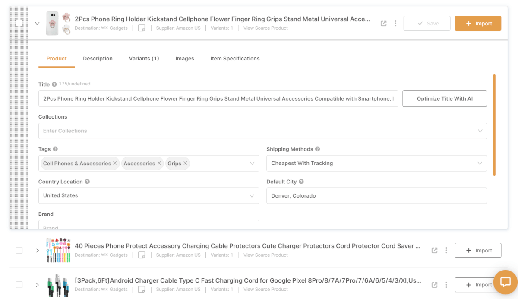This screenshot has height=299, width=518.
Task: Collapse the Phone Ring Holder product details
Action: (x=37, y=24)
